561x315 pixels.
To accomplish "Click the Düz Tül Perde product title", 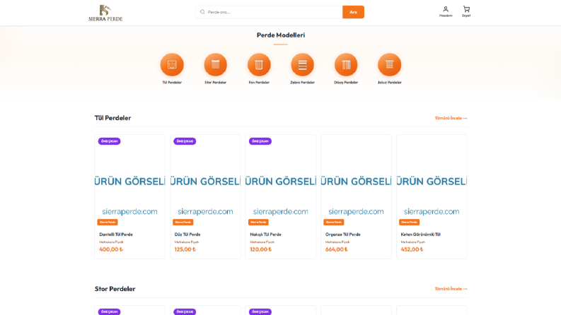I will (x=187, y=234).
